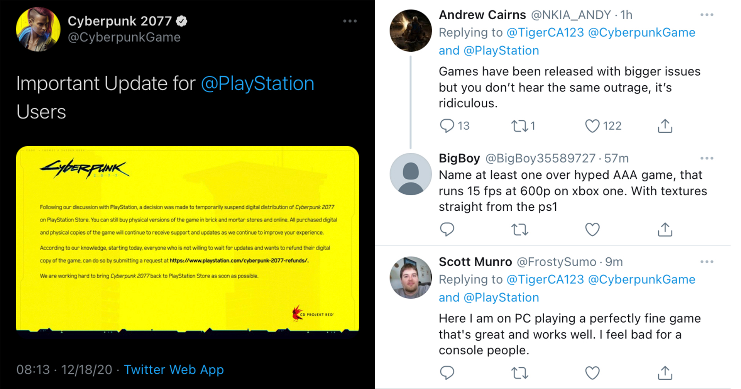Retweet Scott Munro's tweet
Image resolution: width=741 pixels, height=389 pixels.
tap(519, 373)
